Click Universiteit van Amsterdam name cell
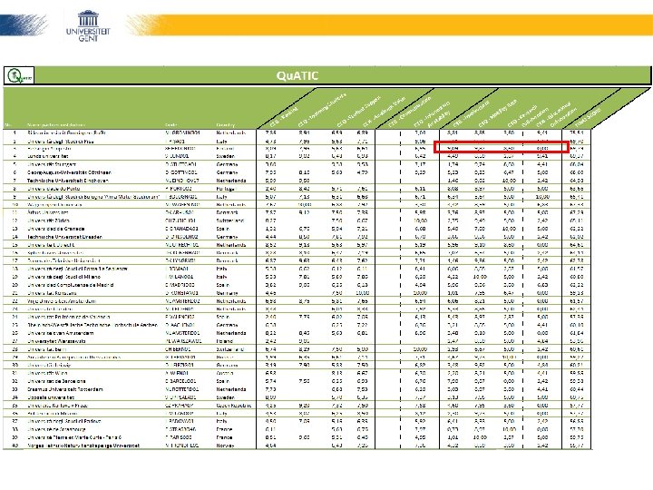 point(61,333)
